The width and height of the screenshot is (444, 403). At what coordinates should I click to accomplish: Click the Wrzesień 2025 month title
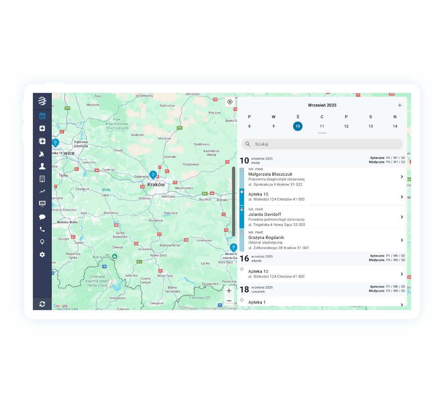coord(322,105)
